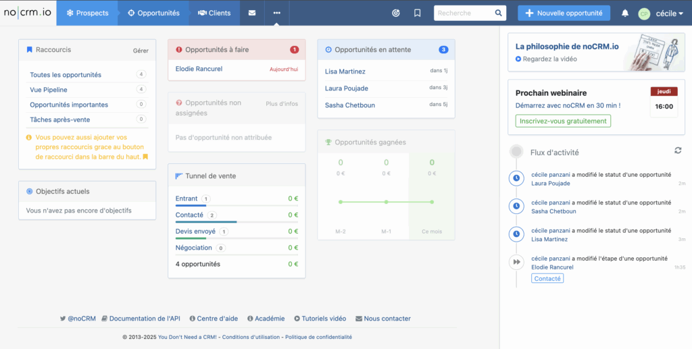Viewport: 692px width, 349px height.
Task: Open the Vue Pipeline shortcut
Action: click(49, 90)
